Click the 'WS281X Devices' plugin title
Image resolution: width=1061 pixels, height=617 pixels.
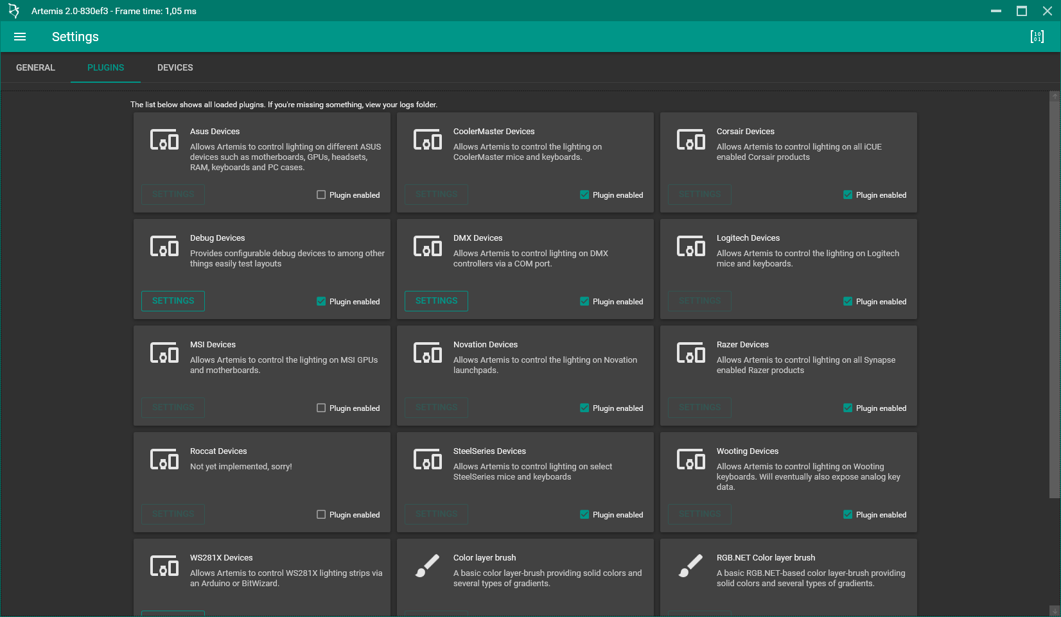click(x=222, y=558)
